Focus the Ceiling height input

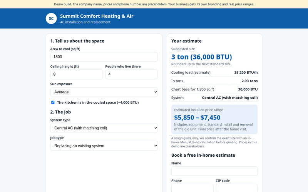[77, 74]
